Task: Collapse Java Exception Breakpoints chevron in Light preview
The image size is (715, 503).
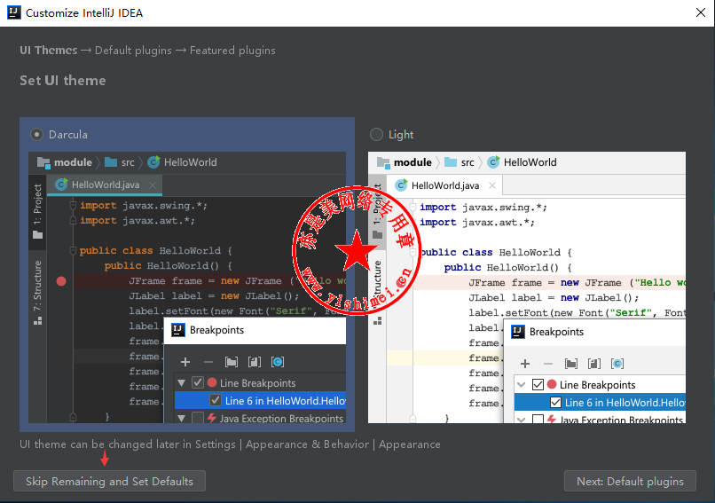Action: click(522, 420)
